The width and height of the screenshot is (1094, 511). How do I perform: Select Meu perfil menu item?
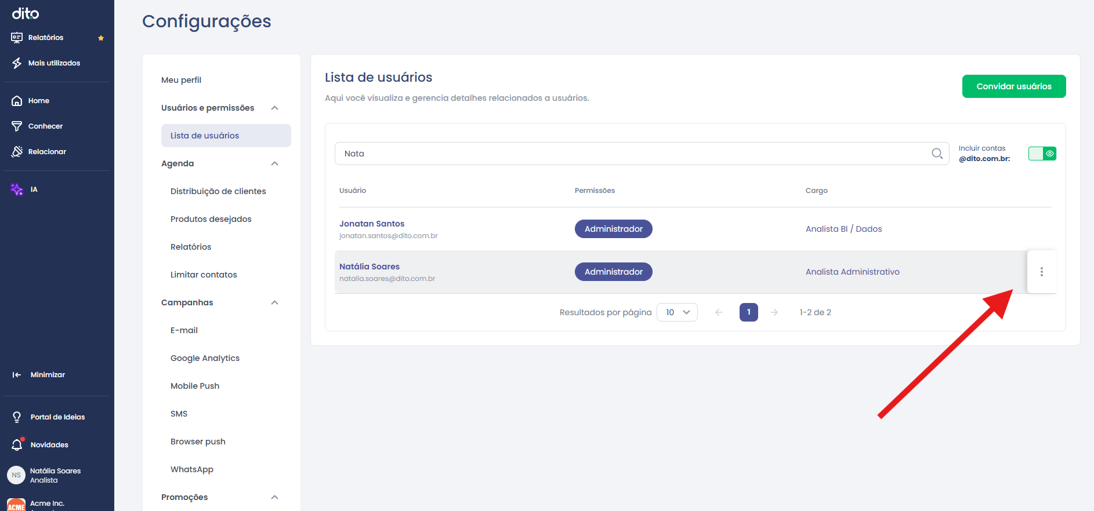point(182,80)
